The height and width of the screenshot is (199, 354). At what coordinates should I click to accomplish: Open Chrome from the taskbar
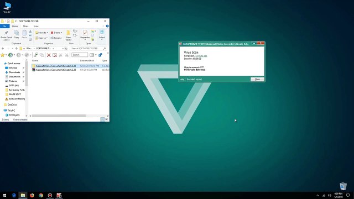[41, 195]
